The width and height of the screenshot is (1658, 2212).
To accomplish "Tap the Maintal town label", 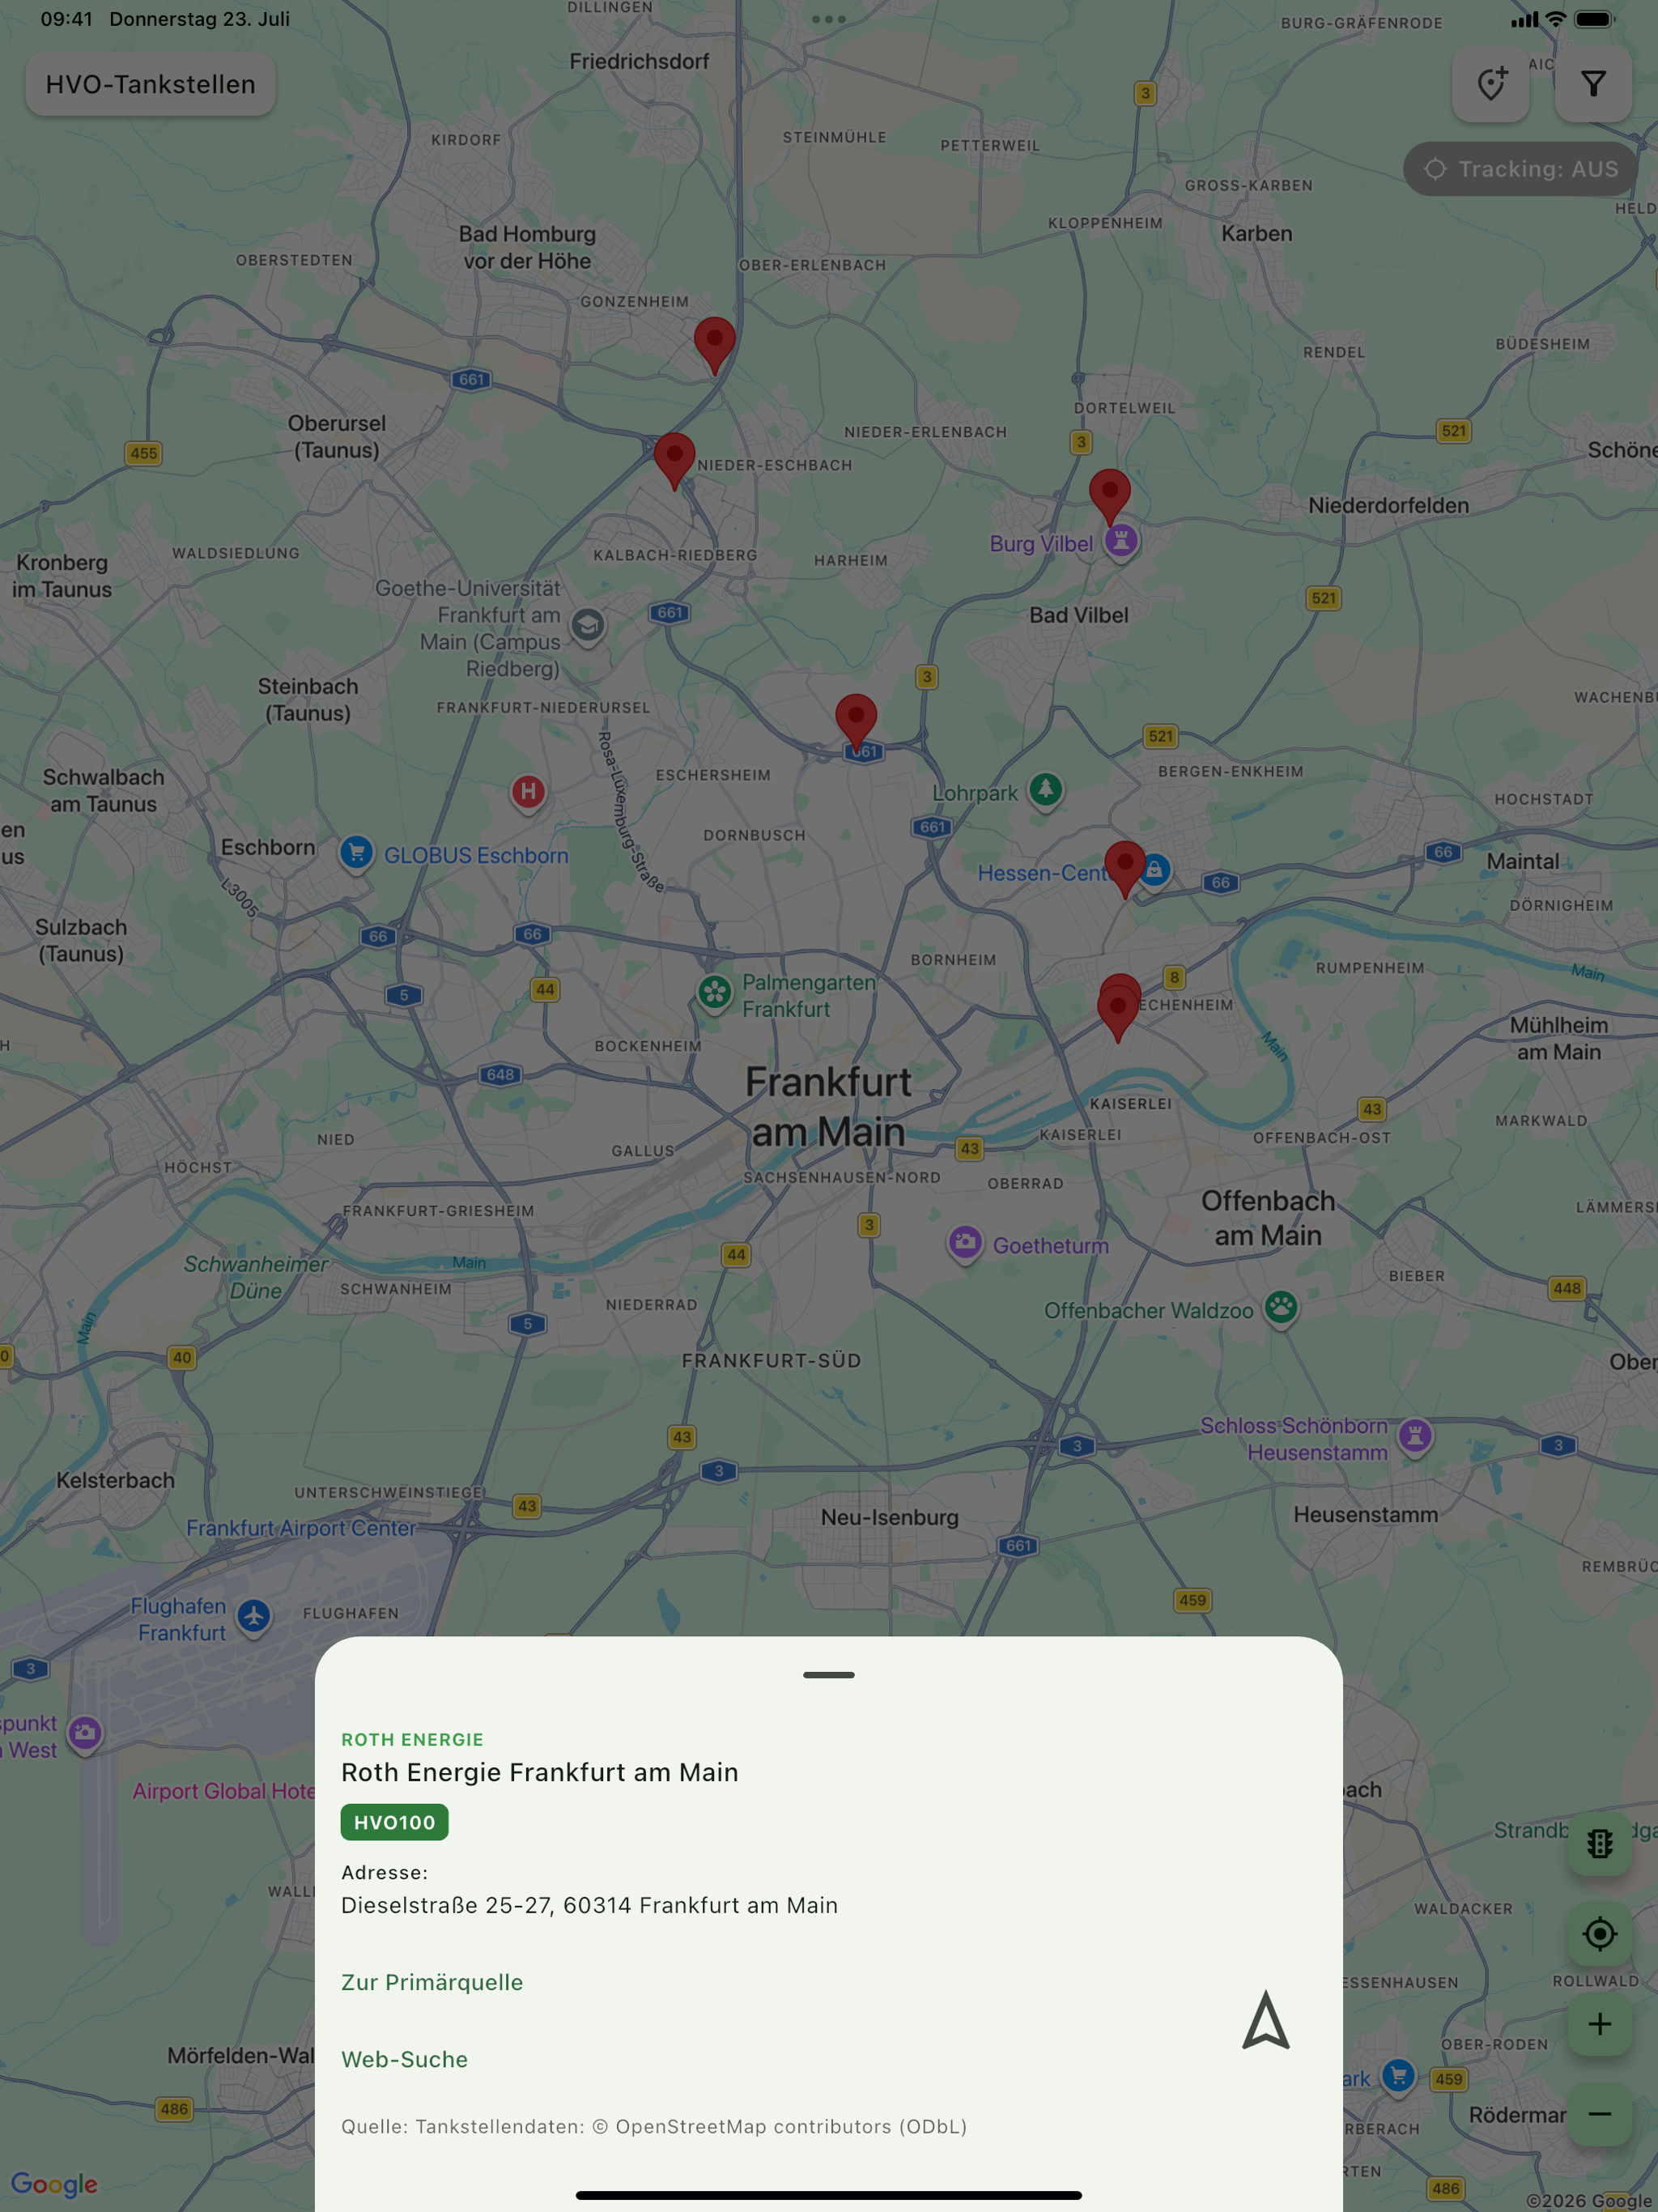I will click(1522, 861).
